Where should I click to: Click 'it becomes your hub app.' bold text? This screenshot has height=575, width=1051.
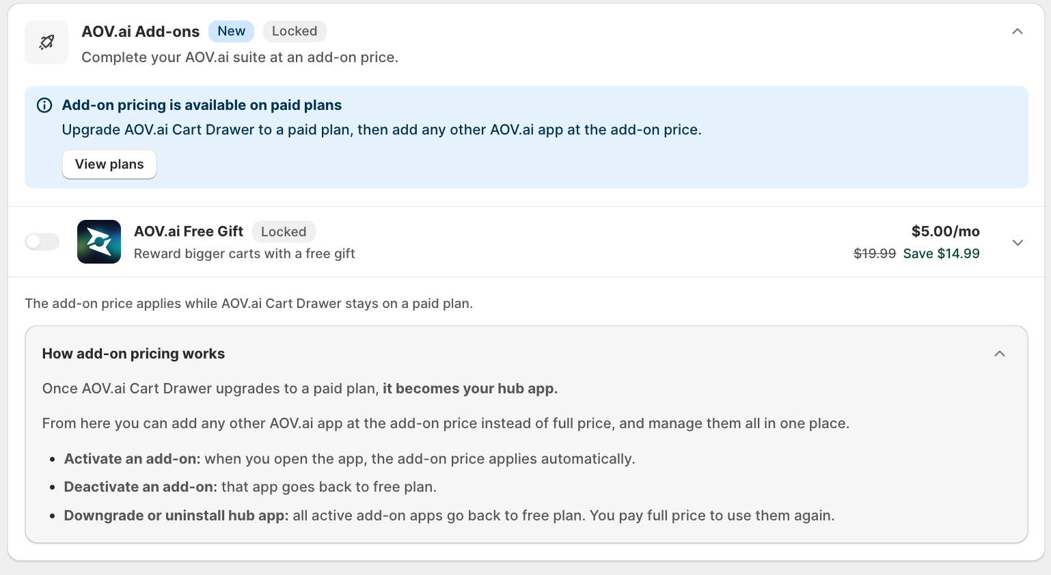coord(470,389)
